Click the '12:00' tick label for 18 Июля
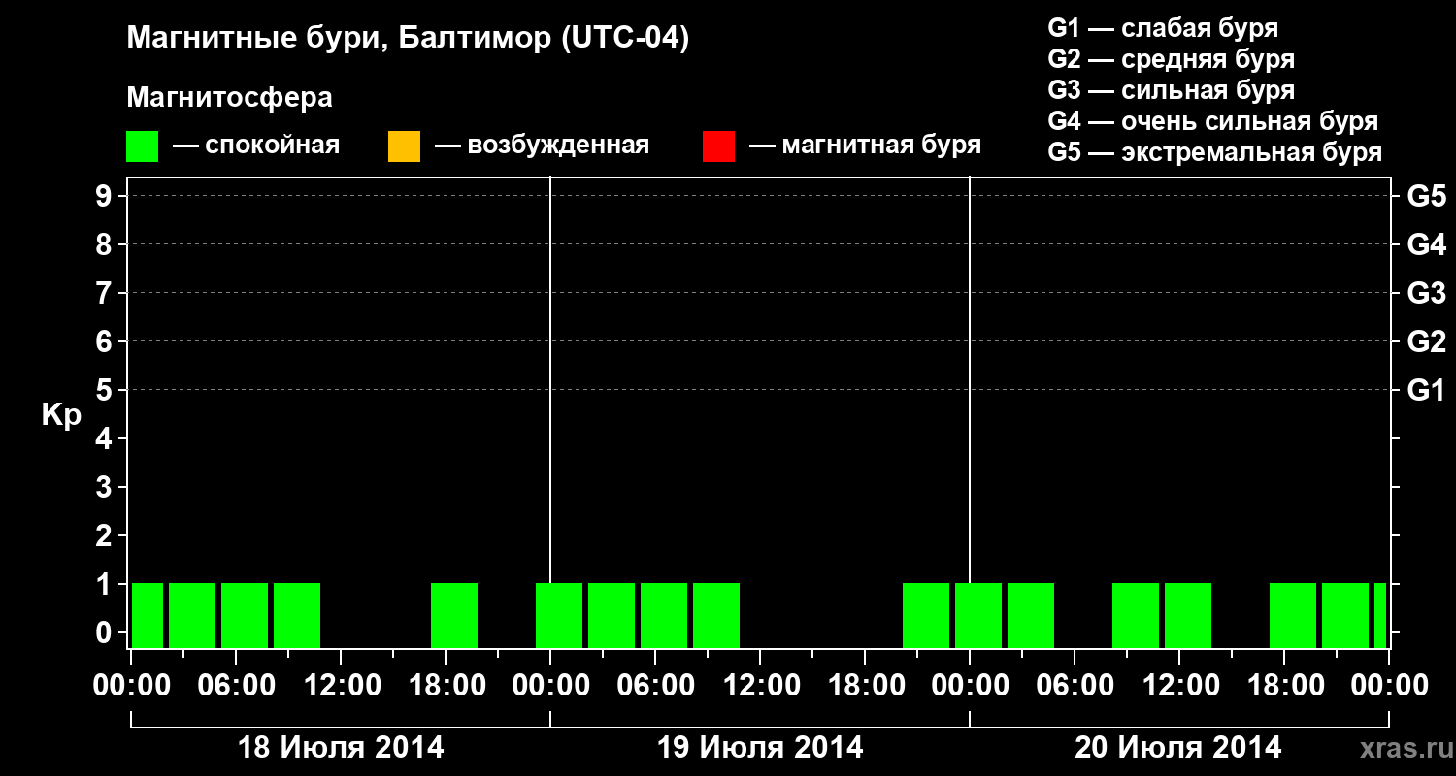Image resolution: width=1456 pixels, height=776 pixels. (341, 686)
